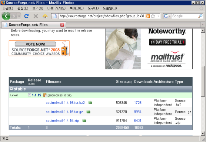
Task: Open the back/forward history dropdown arrow
Action: click(x=19, y=16)
